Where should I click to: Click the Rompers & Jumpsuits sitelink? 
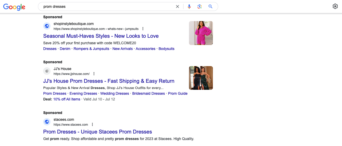pyautogui.click(x=91, y=49)
